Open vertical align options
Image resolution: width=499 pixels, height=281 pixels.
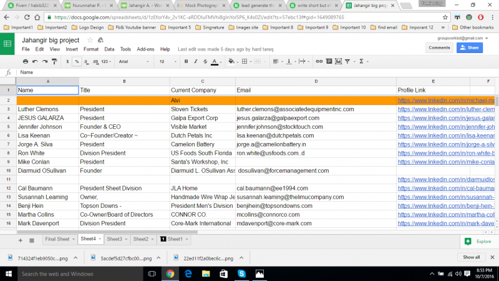[289, 61]
